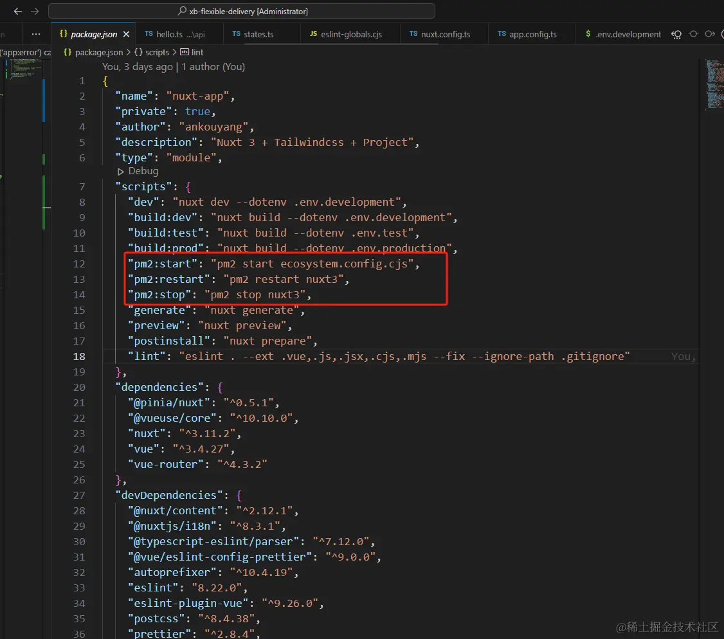Switch to the nuxt.config.ts tab
This screenshot has height=639, width=724.
point(445,34)
